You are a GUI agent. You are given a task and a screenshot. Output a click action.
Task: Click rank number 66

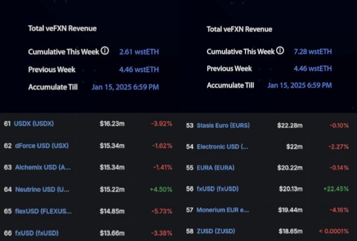point(8,233)
